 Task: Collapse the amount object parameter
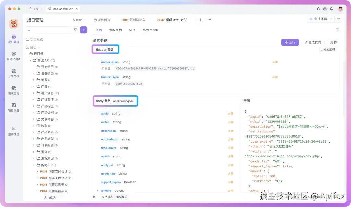97,191
